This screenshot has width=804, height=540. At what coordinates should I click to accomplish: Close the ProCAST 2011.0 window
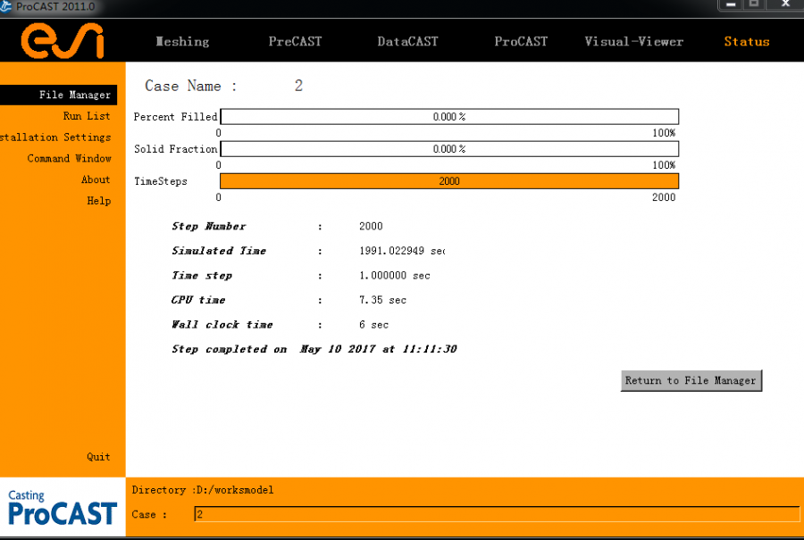click(x=785, y=4)
